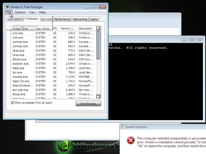Click the Task Manager title bar icon
The height and width of the screenshot is (154, 206).
tap(7, 7)
